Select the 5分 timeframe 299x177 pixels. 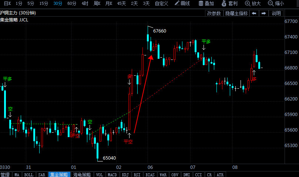[31, 3]
